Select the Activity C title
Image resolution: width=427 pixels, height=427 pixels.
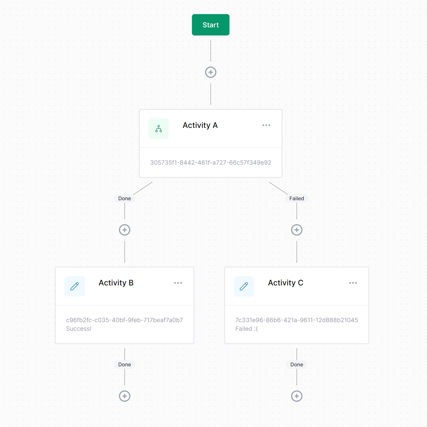[285, 283]
